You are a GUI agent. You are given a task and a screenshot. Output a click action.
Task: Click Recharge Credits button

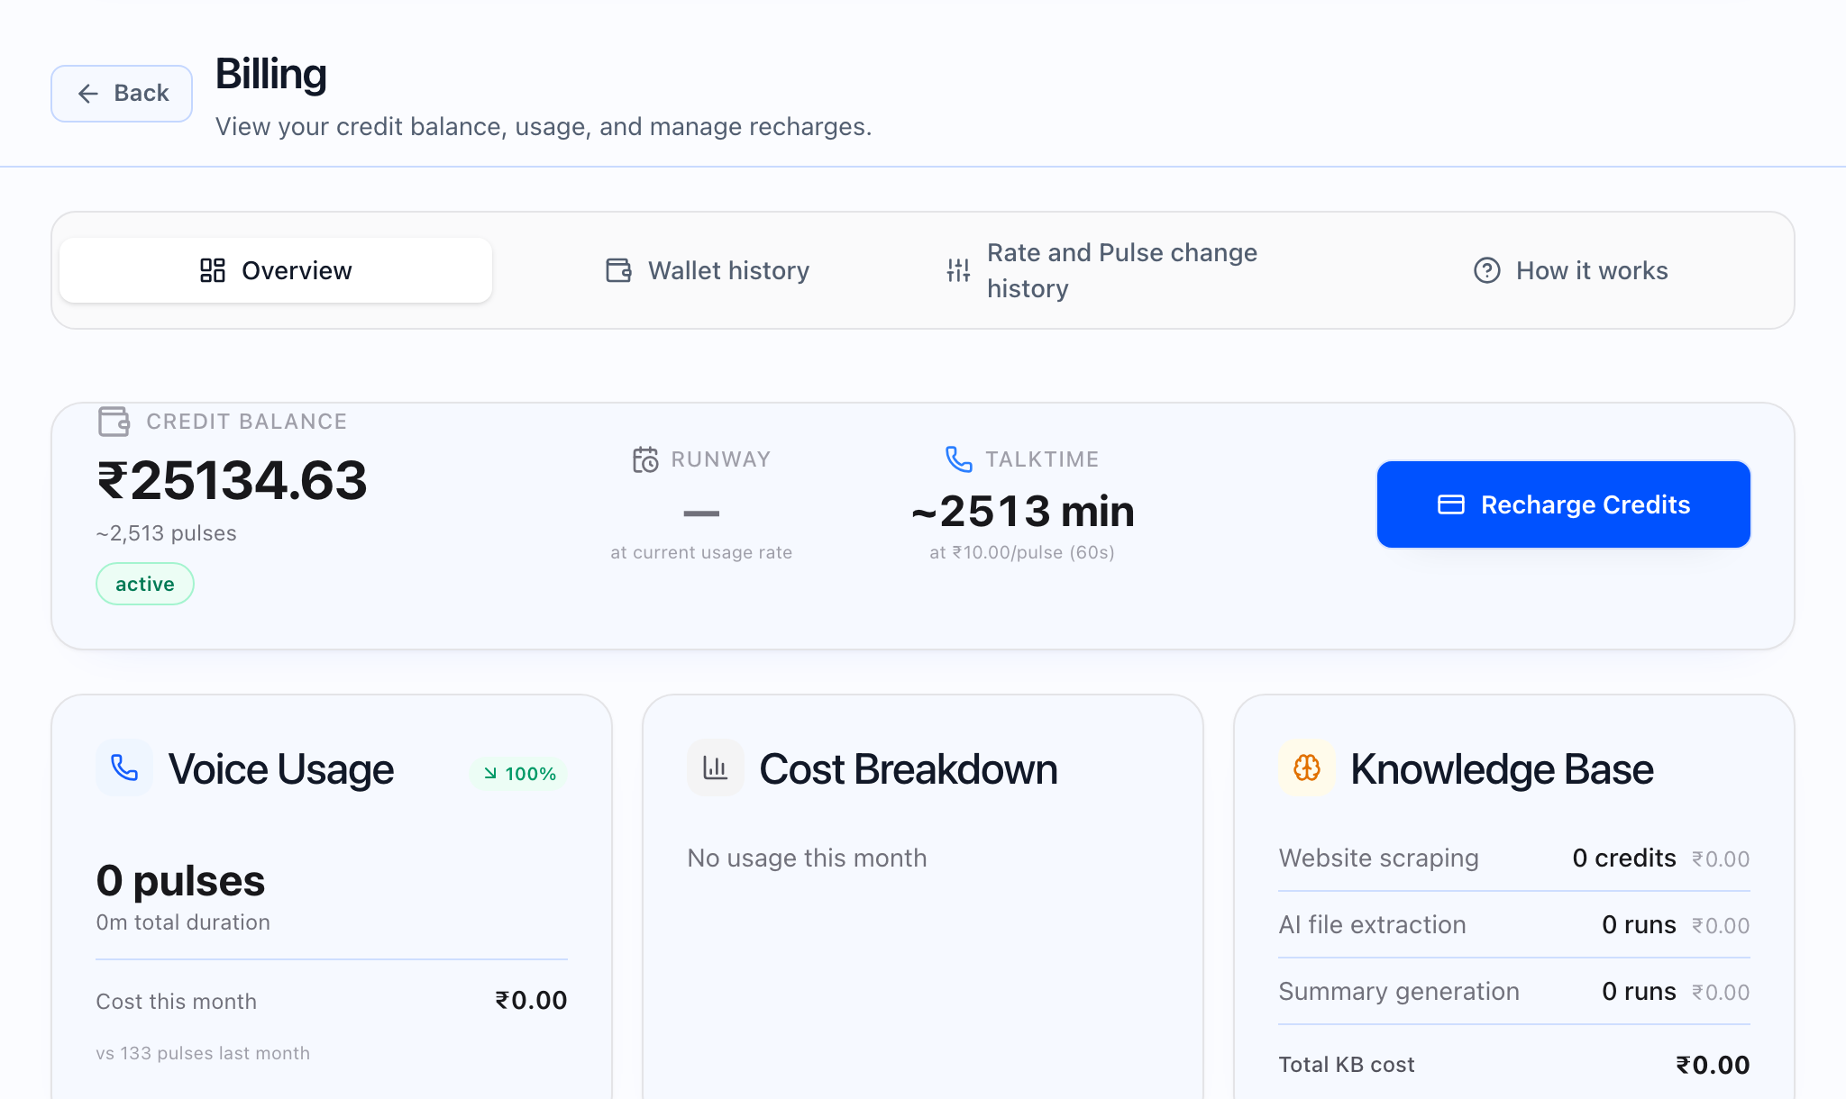[x=1564, y=504]
